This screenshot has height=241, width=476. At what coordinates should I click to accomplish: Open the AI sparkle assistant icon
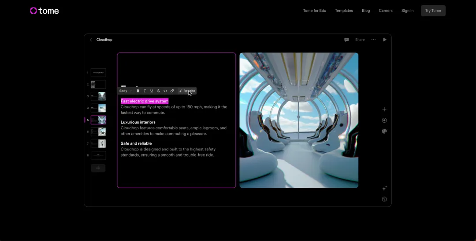point(384,188)
